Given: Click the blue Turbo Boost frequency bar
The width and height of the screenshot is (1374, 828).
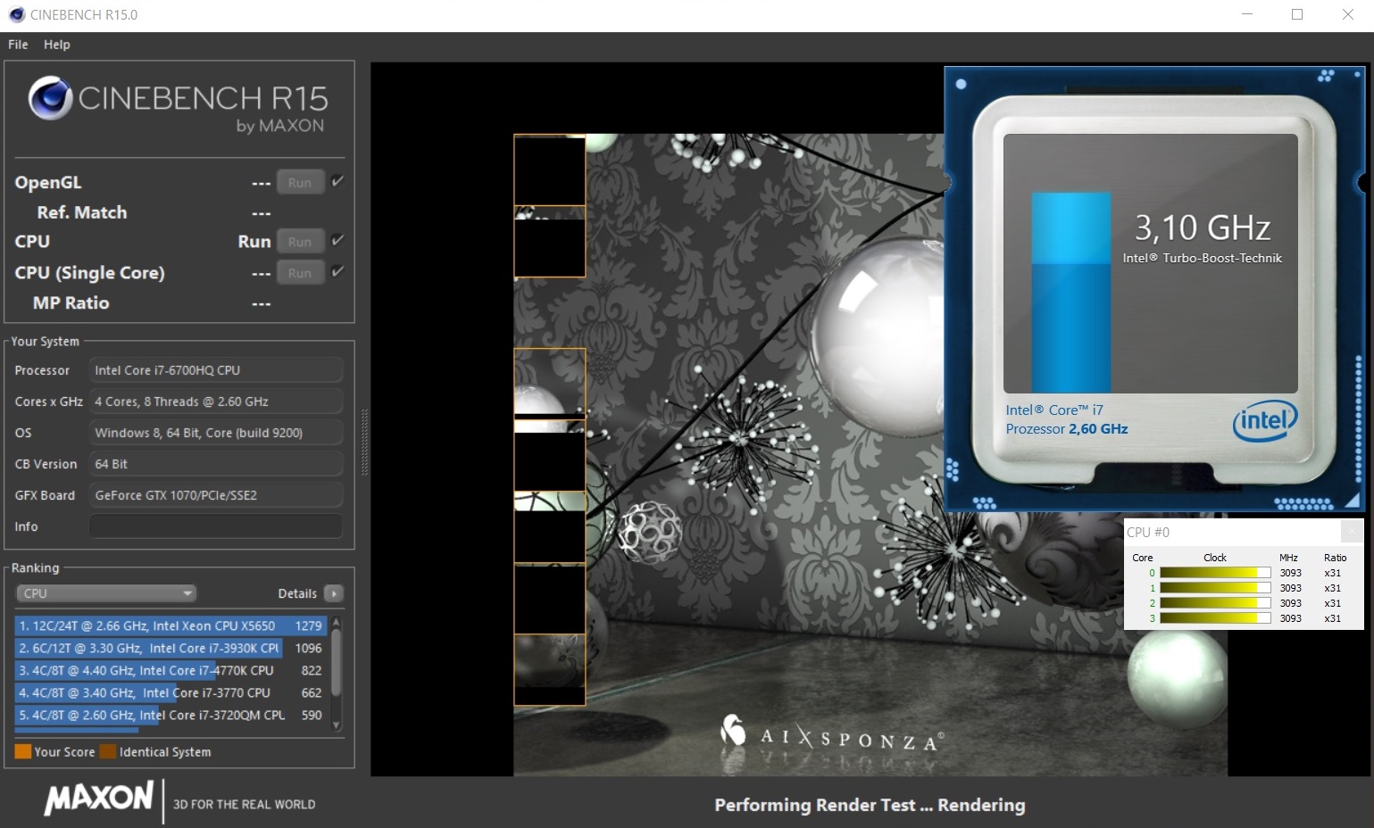Looking at the screenshot, I should click(x=1071, y=293).
